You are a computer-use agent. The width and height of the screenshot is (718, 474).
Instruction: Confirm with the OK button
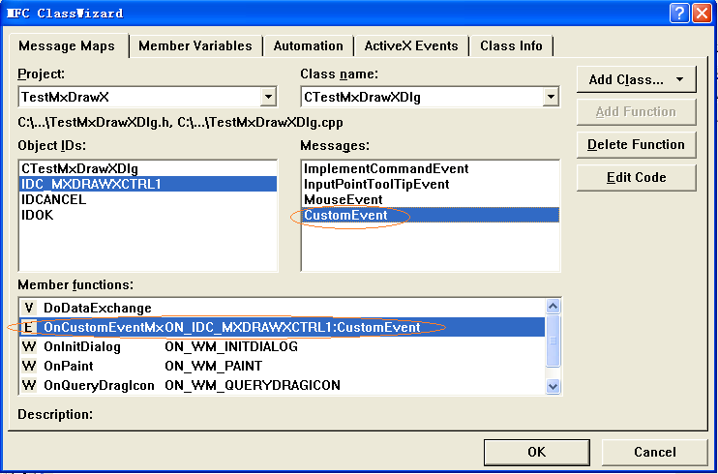(x=536, y=452)
